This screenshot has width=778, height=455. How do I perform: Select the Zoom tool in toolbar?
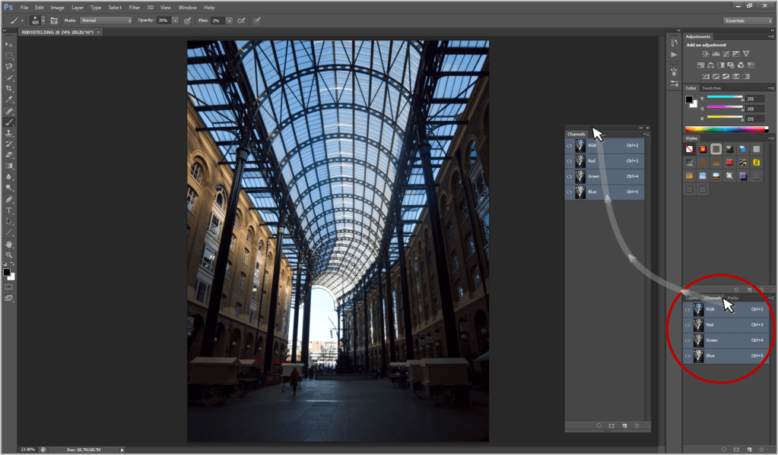click(9, 255)
